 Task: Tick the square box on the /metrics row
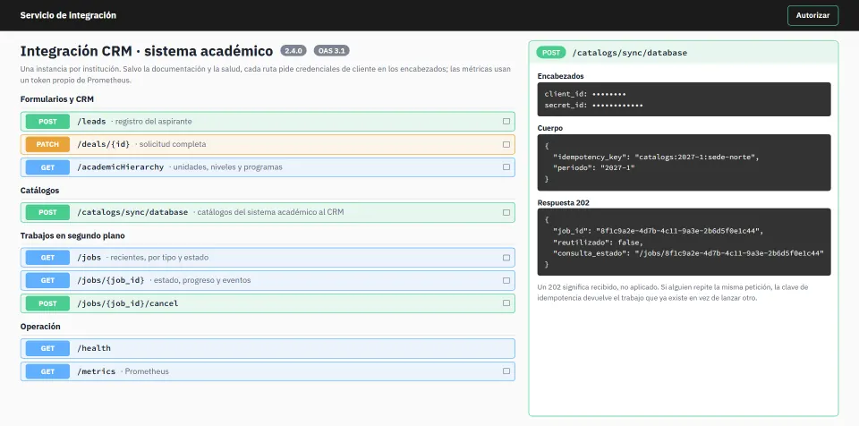click(x=506, y=371)
